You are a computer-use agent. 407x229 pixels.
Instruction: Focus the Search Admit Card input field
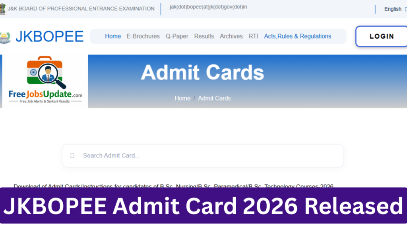coord(203,156)
